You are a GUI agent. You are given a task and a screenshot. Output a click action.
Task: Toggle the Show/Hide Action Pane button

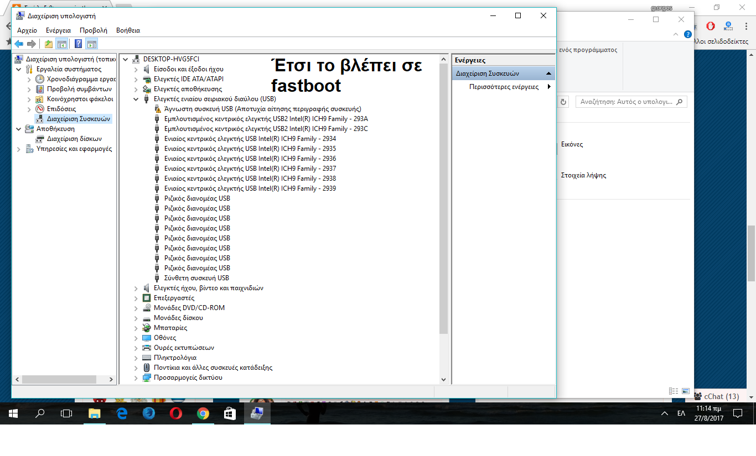pos(92,44)
